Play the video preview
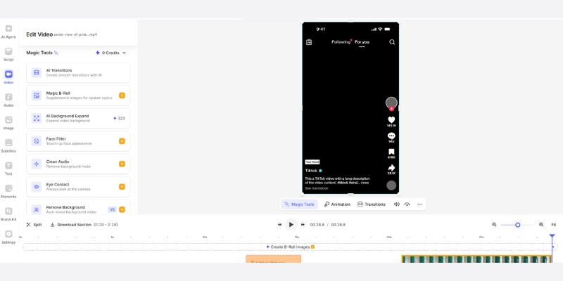563x281 pixels. 291,225
